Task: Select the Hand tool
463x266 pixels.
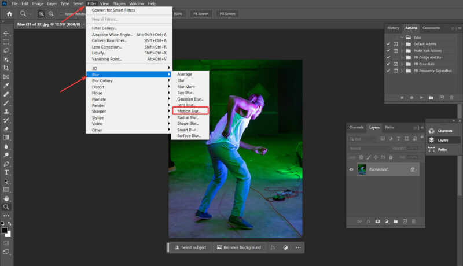Action: 6,198
